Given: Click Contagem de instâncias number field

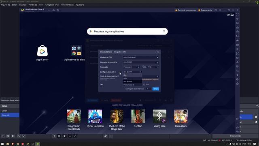Looking at the screenshot, I should point(149,89).
